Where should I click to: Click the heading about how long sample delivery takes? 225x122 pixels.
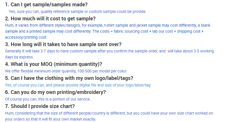[63, 44]
